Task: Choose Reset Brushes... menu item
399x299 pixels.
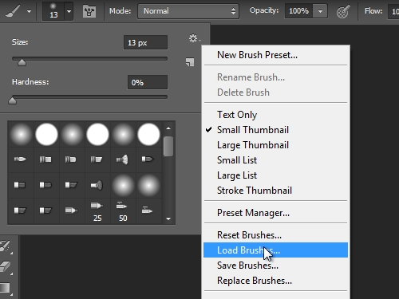Action: [276, 235]
